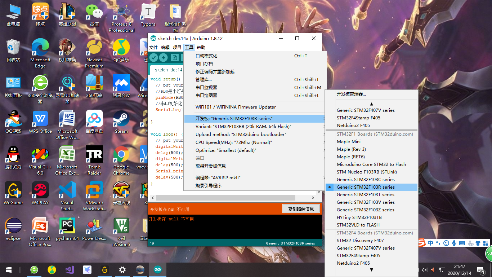Expand the Variant STM32F103R8 submenu
Screen dimensions: 492x277
255,127
